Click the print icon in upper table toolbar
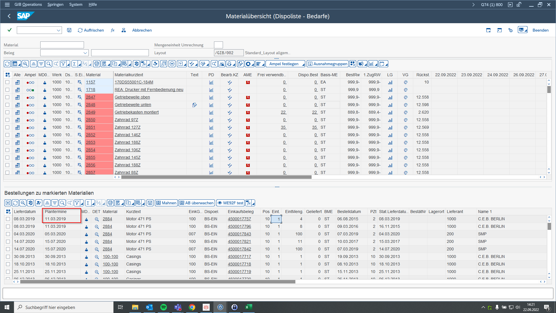This screenshot has height=313, width=556. coord(97,64)
